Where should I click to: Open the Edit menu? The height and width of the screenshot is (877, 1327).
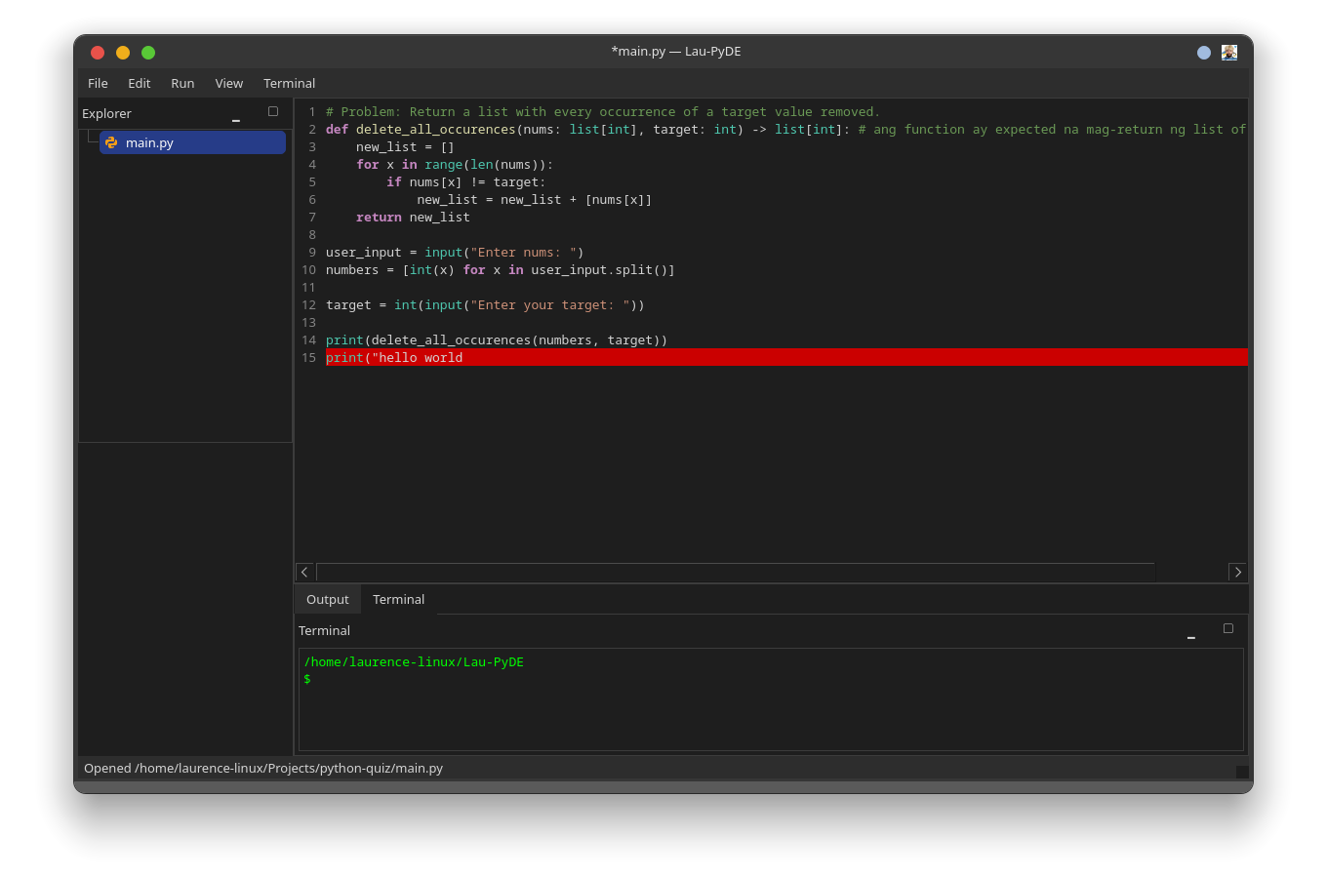coord(140,84)
